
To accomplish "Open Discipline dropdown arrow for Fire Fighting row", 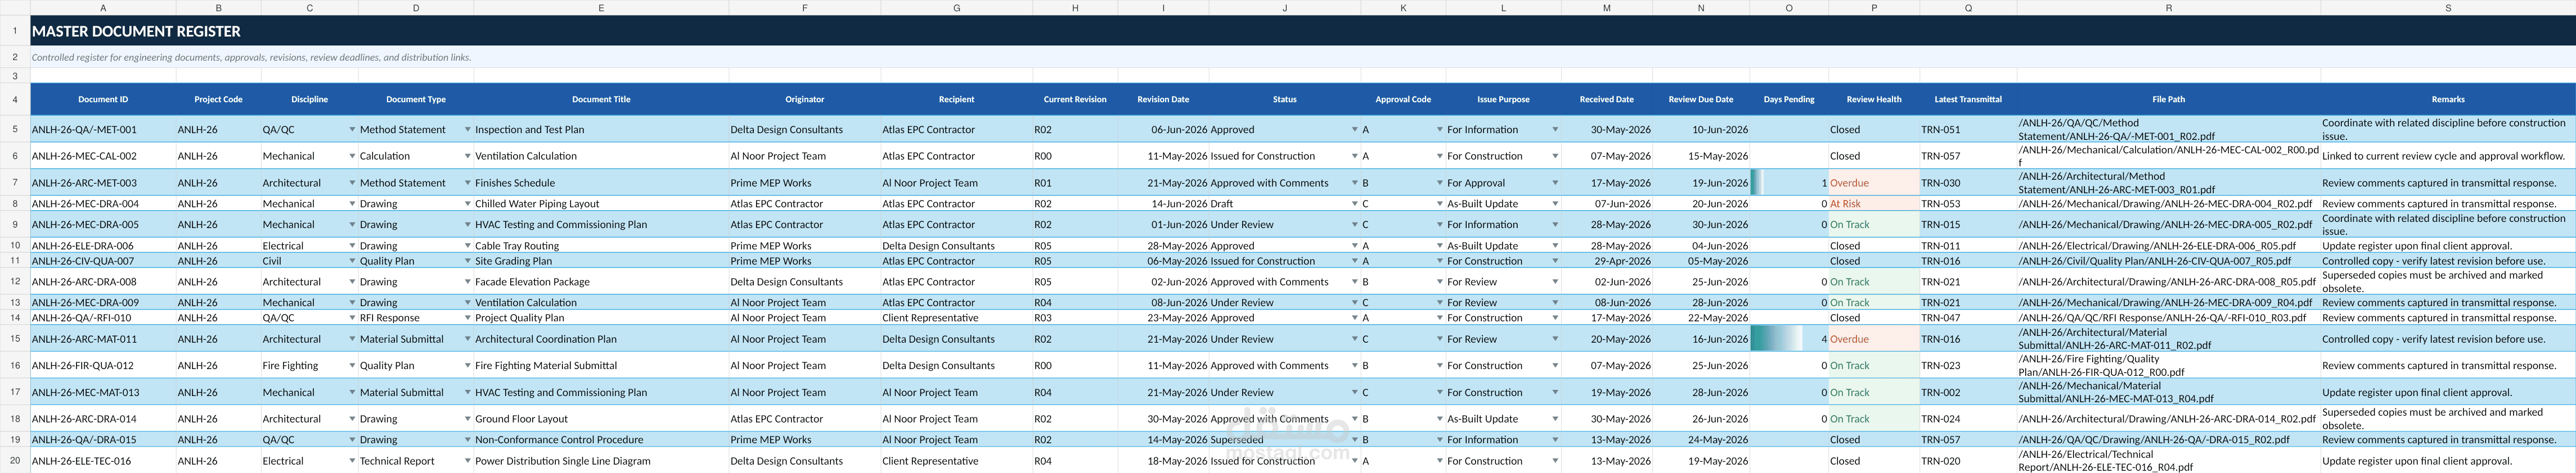I will 352,365.
